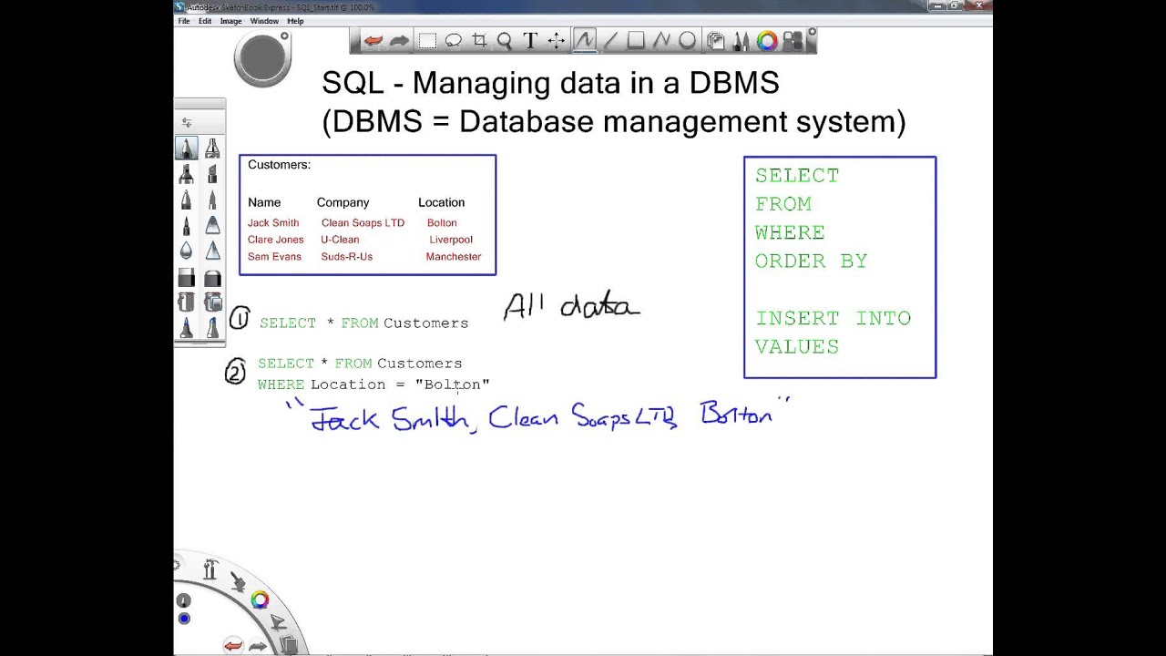The image size is (1166, 656).
Task: Open lagoon tools and views icon
Action: click(x=211, y=569)
